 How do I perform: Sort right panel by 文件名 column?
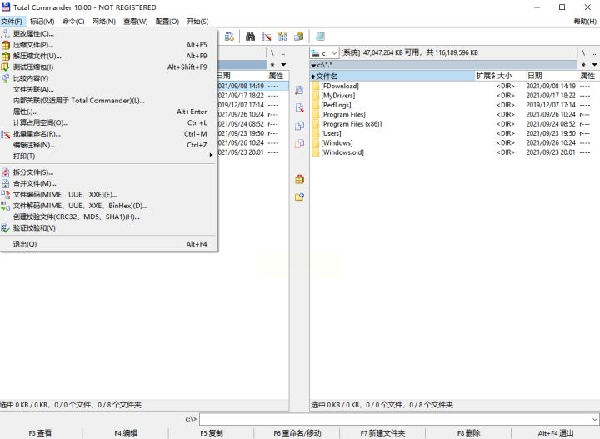coord(392,76)
